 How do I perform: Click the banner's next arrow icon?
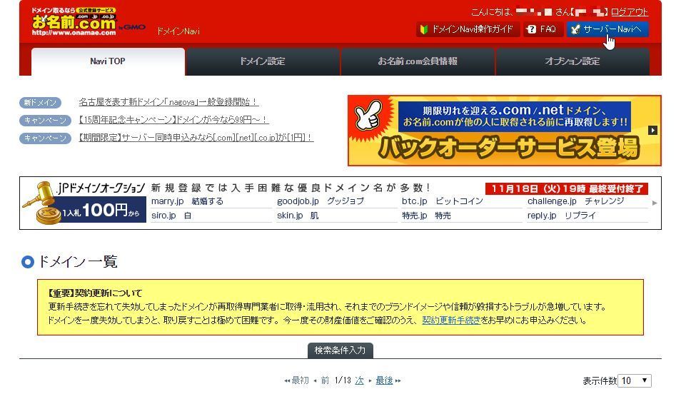coord(652,131)
